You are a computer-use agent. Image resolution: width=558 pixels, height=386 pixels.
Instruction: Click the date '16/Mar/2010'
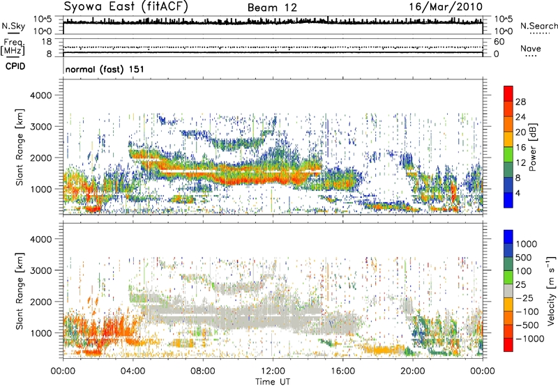point(446,6)
